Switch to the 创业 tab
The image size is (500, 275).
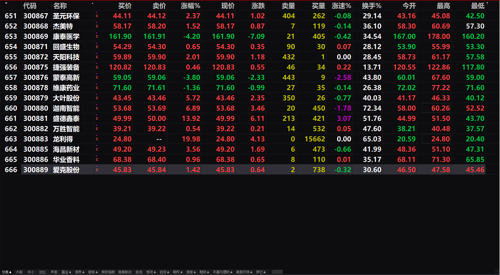[42, 272]
